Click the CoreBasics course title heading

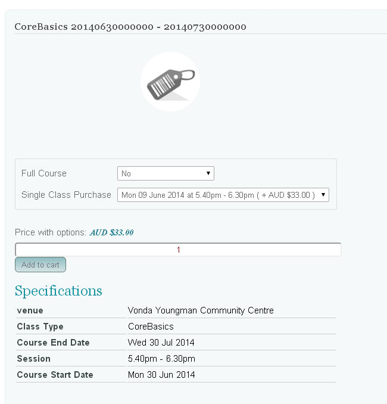point(130,27)
